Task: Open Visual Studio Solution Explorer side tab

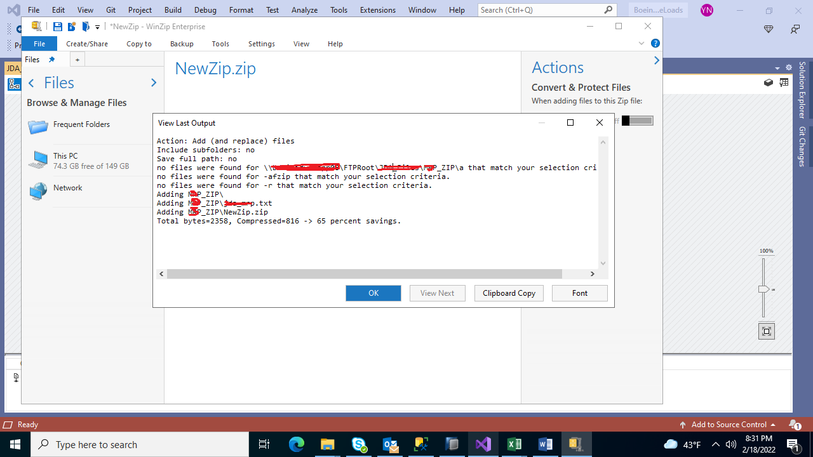Action: pyautogui.click(x=802, y=89)
